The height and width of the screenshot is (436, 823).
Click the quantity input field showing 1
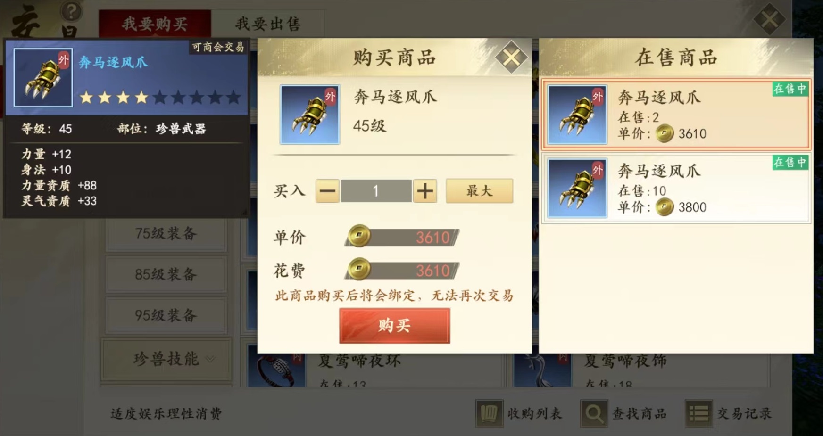point(376,191)
